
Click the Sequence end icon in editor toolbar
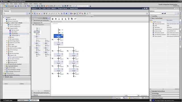click(x=62, y=19)
